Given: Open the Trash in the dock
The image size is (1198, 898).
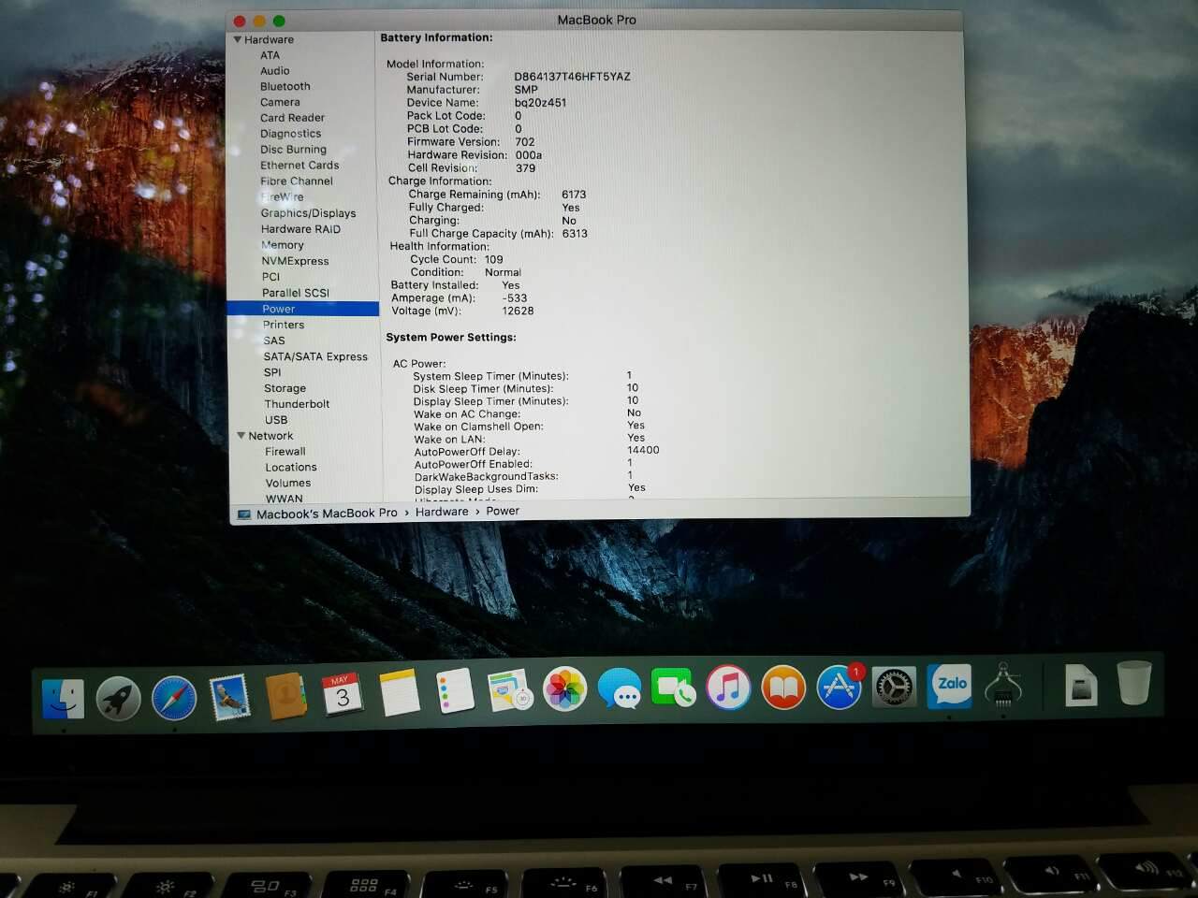Looking at the screenshot, I should click(1134, 683).
